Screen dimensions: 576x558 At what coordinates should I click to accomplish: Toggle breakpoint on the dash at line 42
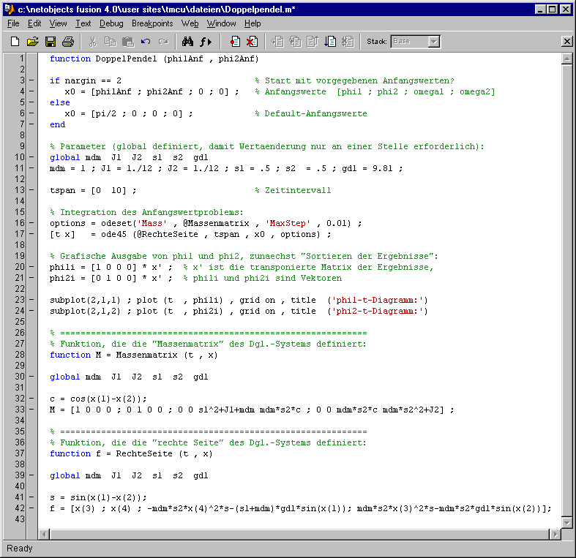(x=31, y=508)
